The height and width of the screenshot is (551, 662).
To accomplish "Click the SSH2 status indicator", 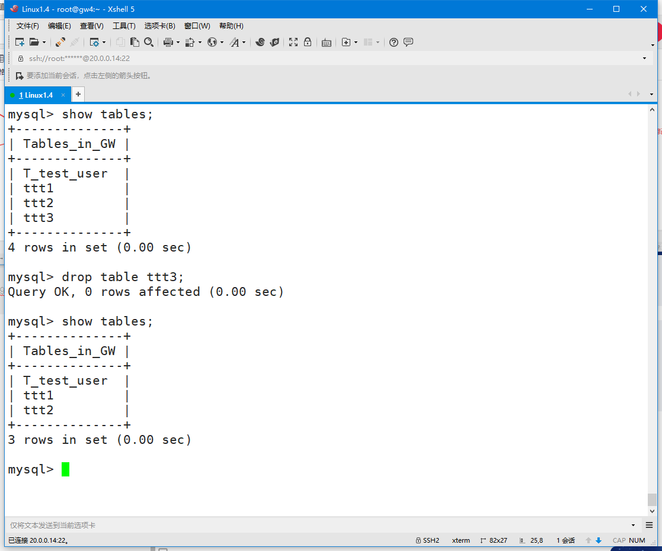I will point(427,540).
